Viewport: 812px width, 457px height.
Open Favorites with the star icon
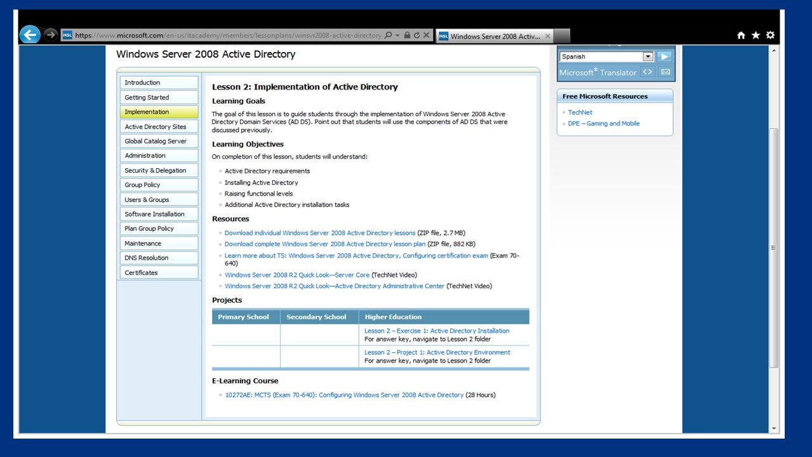click(x=755, y=36)
